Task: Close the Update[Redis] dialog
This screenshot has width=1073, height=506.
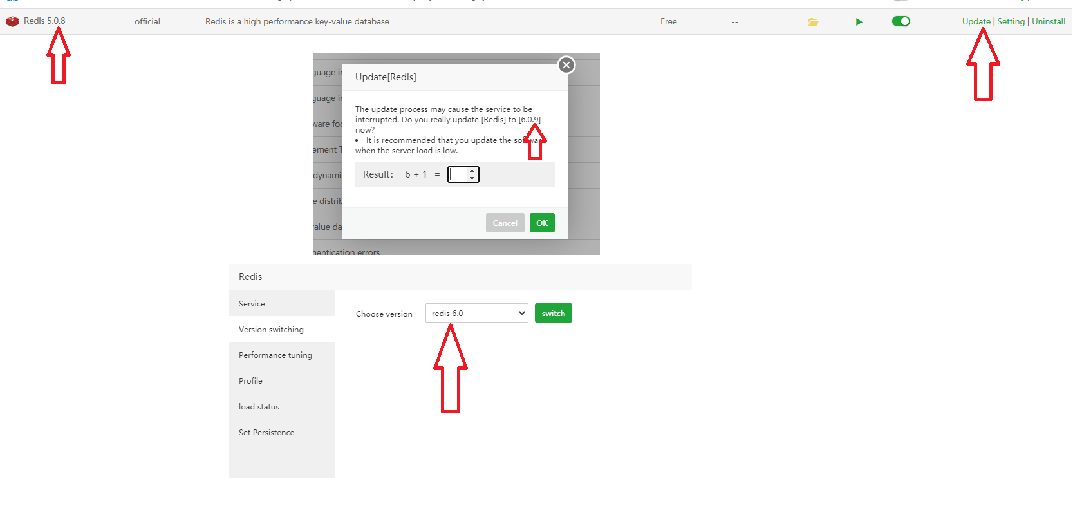Action: [566, 65]
